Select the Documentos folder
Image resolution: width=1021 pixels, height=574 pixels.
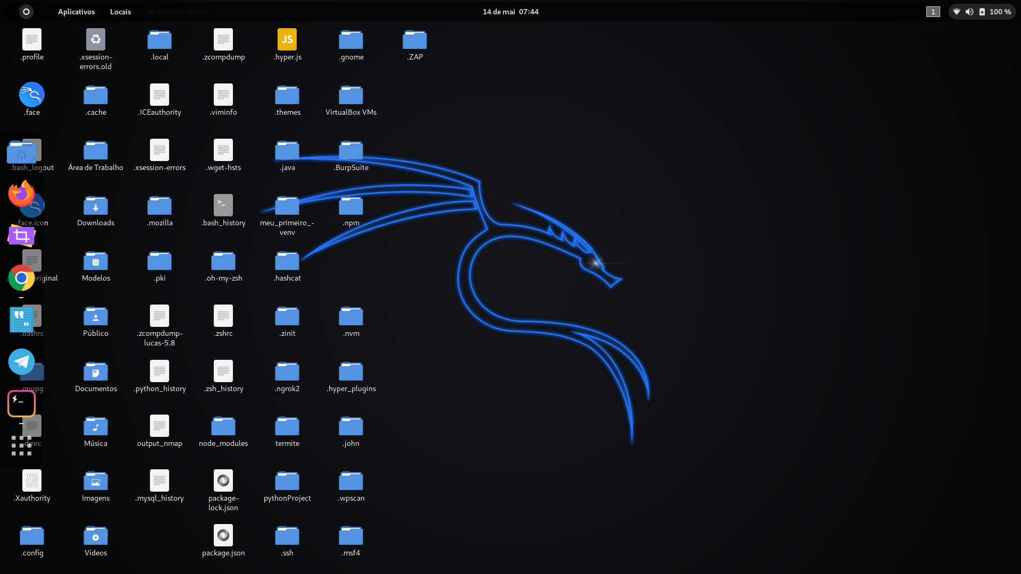coord(96,371)
